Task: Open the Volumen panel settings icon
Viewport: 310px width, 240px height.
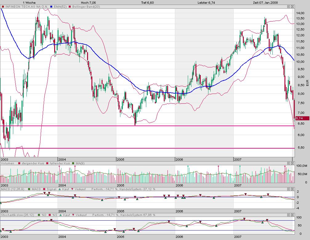Action: (288, 163)
